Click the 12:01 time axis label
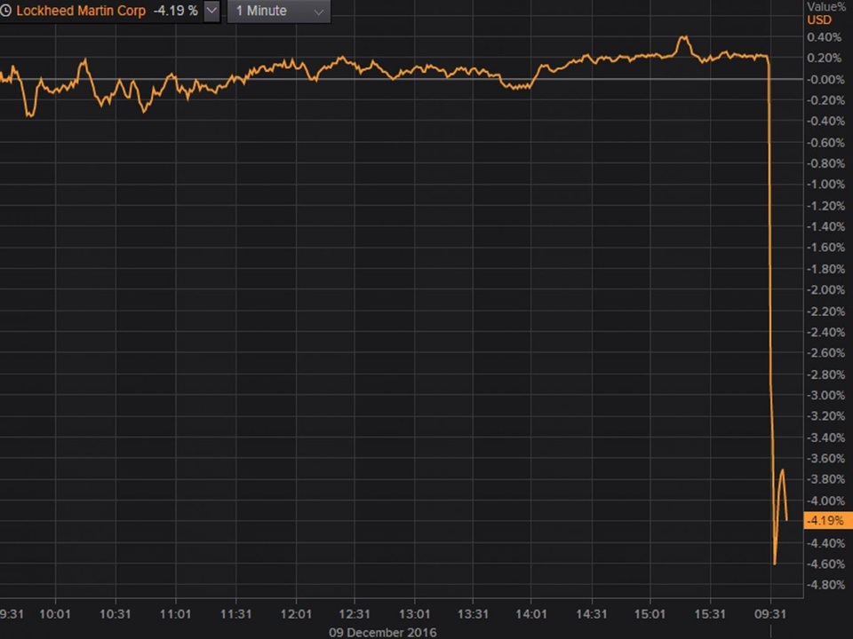853x639 pixels. point(294,614)
